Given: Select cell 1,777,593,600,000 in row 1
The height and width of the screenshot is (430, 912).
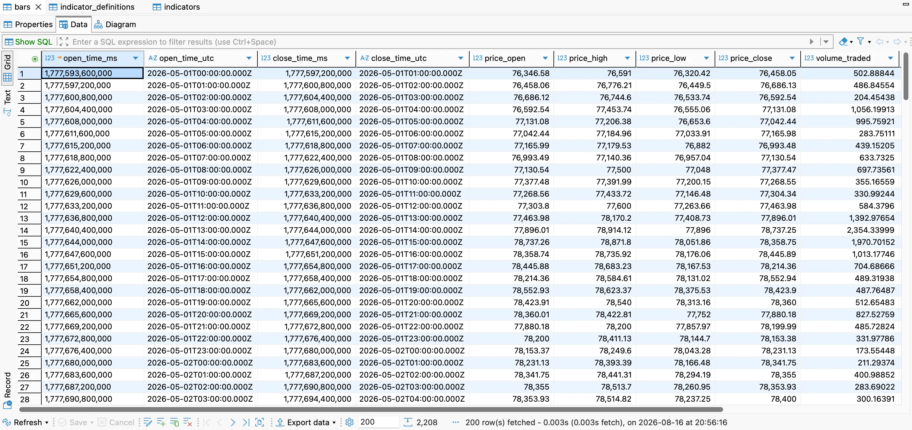Looking at the screenshot, I should tap(92, 73).
